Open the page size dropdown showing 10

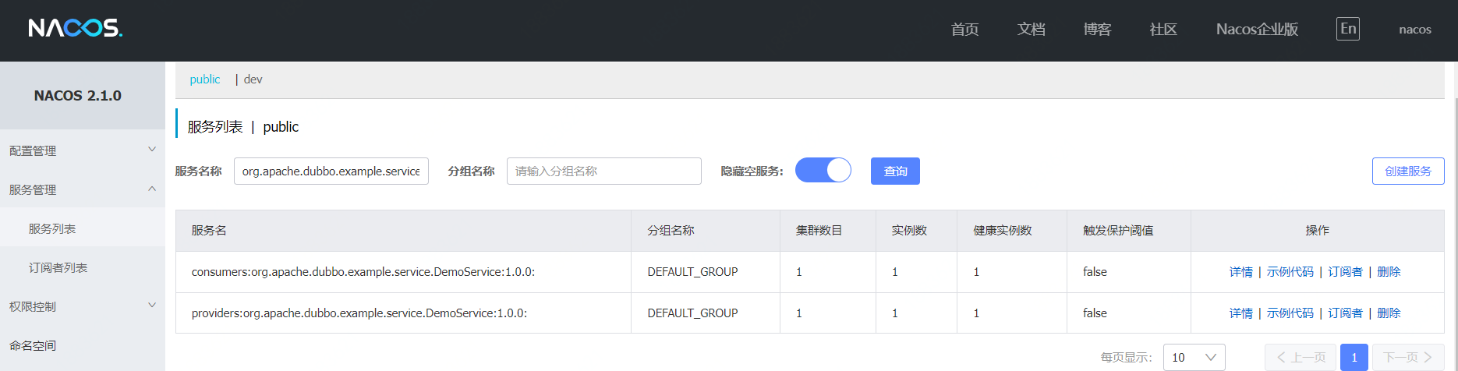1194,357
